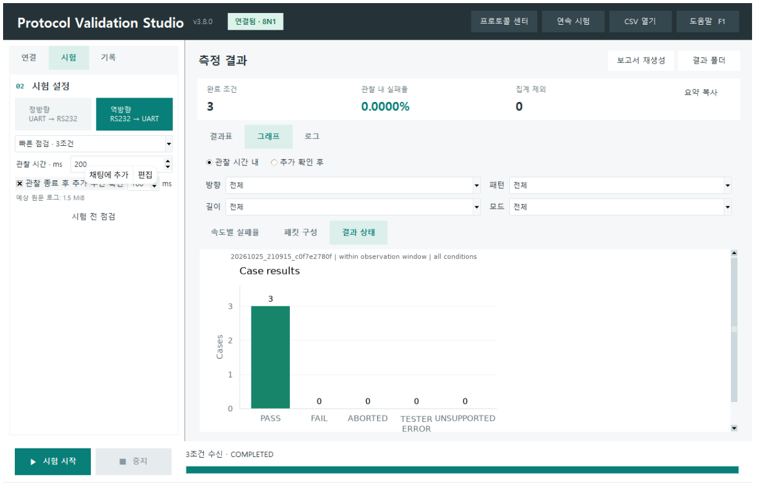Select 편집 in the popup
This screenshot has height=483, width=757.
click(x=145, y=175)
